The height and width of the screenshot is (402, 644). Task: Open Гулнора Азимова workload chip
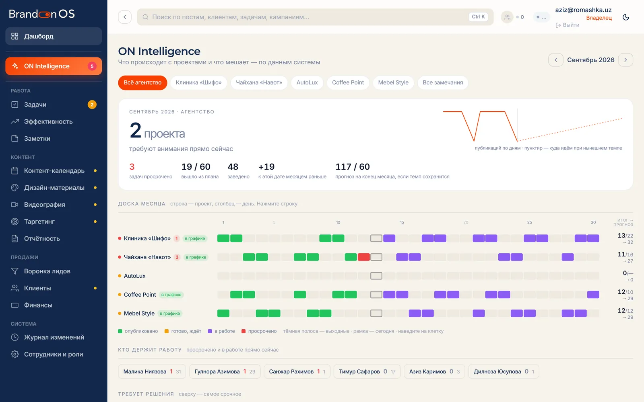point(225,371)
